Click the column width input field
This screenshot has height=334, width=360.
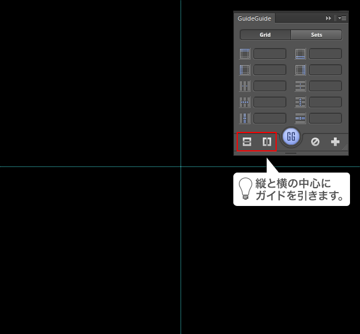click(270, 102)
